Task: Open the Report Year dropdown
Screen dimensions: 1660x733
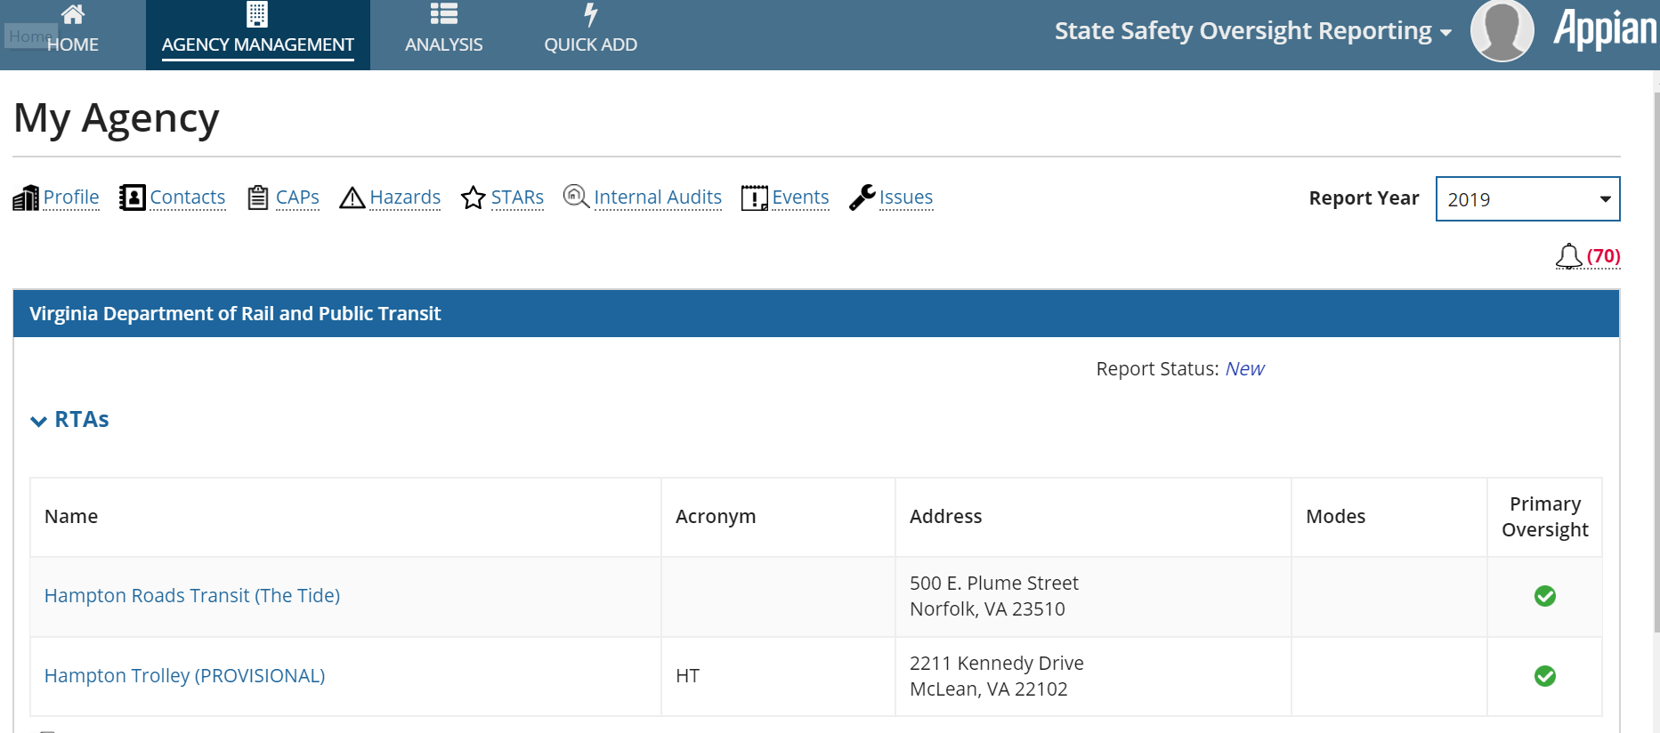Action: (1527, 199)
